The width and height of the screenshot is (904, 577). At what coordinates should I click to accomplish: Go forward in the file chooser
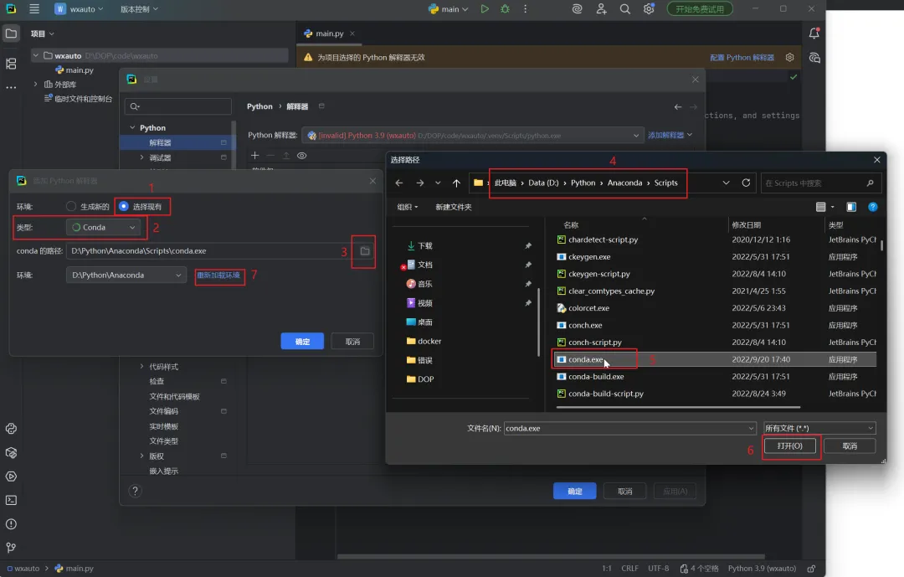(420, 183)
